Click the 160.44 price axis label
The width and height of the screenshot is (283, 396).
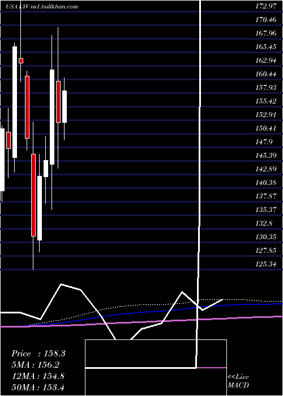point(267,74)
